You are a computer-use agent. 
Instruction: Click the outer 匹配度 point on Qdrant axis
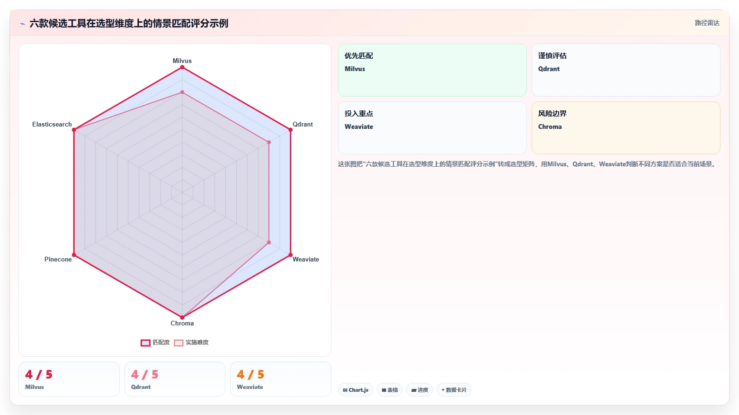[291, 130]
